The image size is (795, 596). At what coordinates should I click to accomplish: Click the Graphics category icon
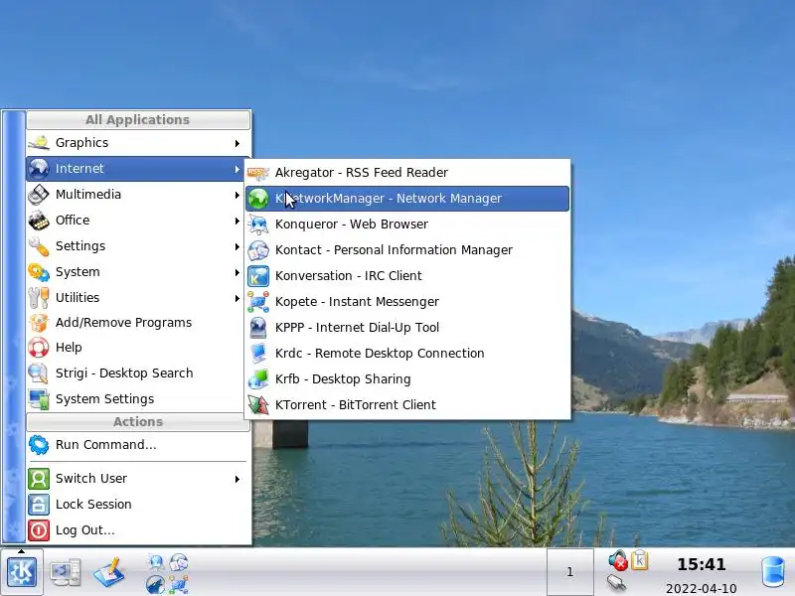[x=39, y=143]
